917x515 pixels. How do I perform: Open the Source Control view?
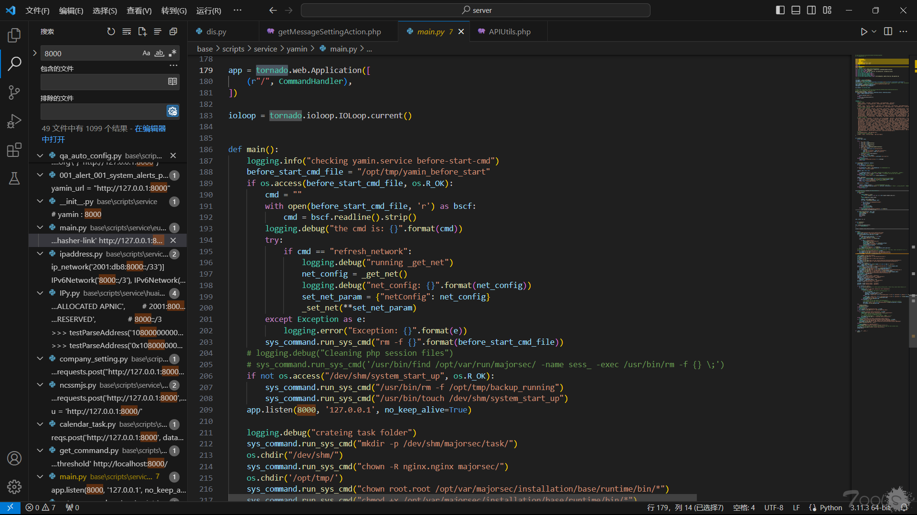tap(14, 92)
